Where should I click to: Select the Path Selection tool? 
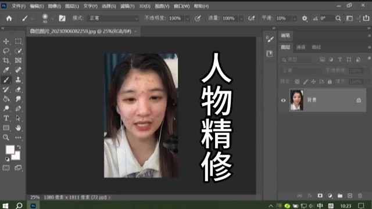18,118
